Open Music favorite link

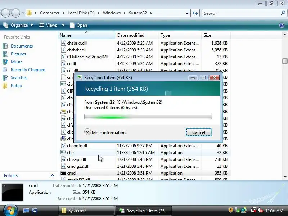point(17,62)
